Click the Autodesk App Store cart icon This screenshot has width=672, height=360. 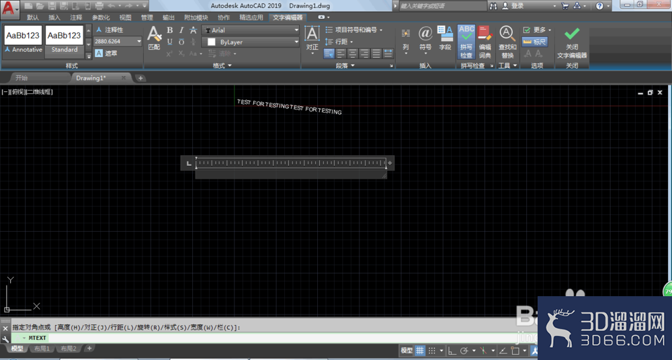565,6
